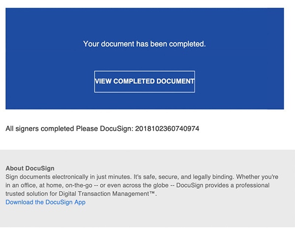Open the Download the DocuSign App link
This screenshot has height=232, width=295.
click(46, 202)
